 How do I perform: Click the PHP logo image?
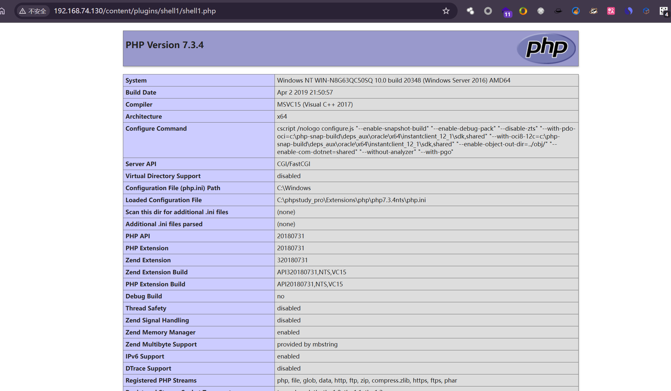pos(546,48)
